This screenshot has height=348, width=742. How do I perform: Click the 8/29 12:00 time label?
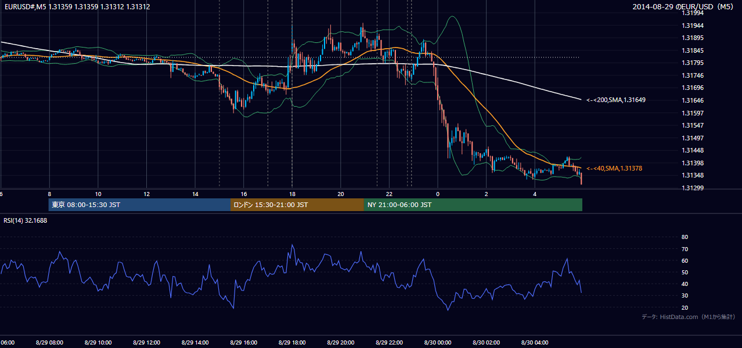pos(146,343)
